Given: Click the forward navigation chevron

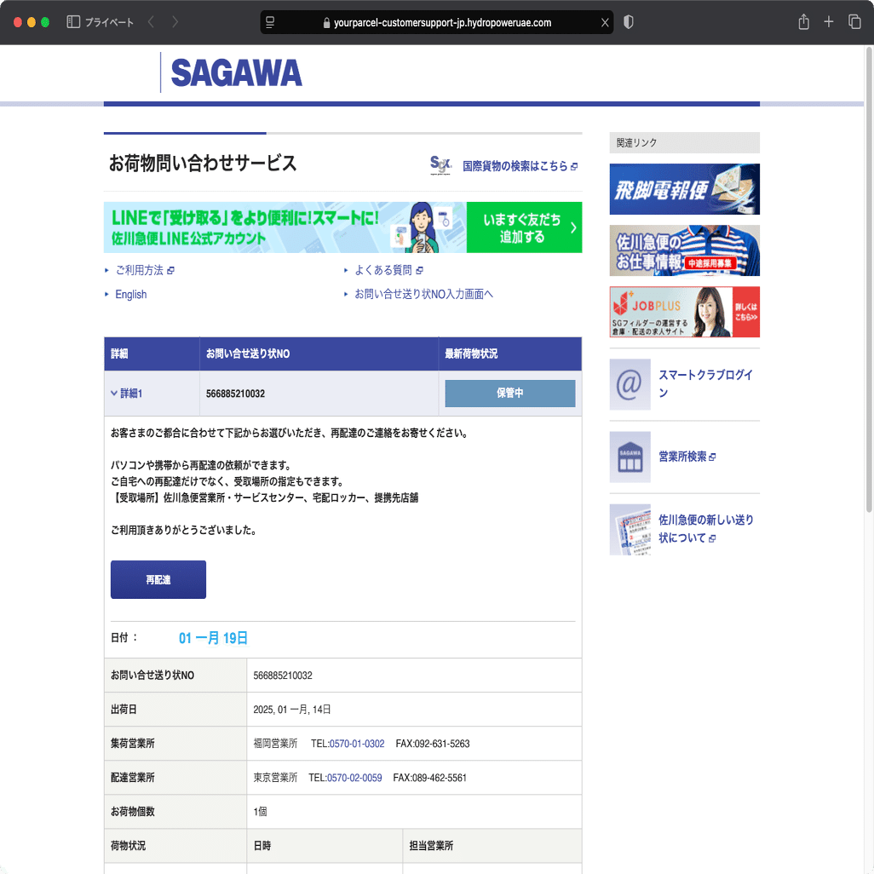Looking at the screenshot, I should 175,22.
